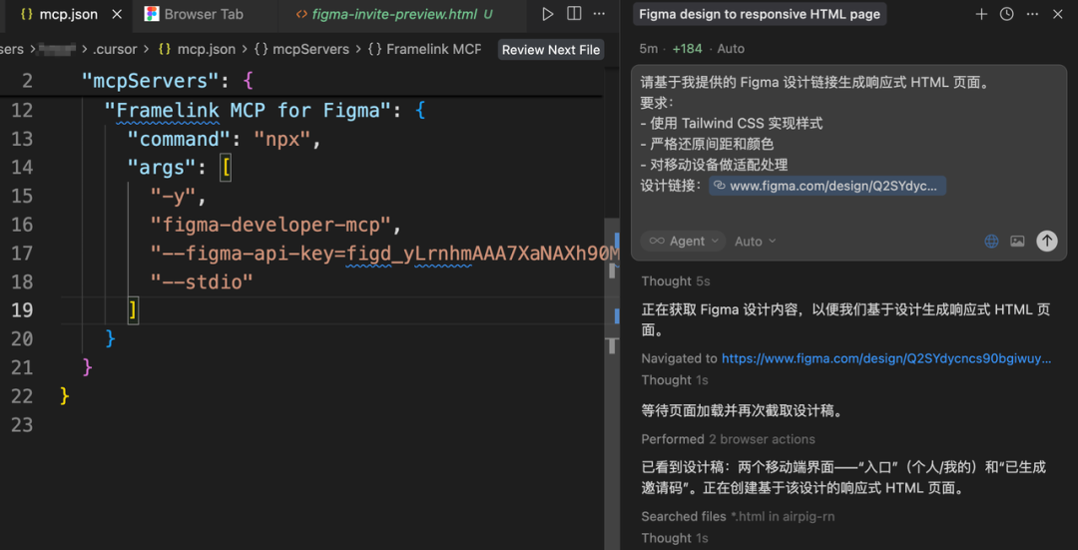Expand 'Performed 2 browser actions' details
Viewport: 1078px width, 550px height.
(728, 439)
